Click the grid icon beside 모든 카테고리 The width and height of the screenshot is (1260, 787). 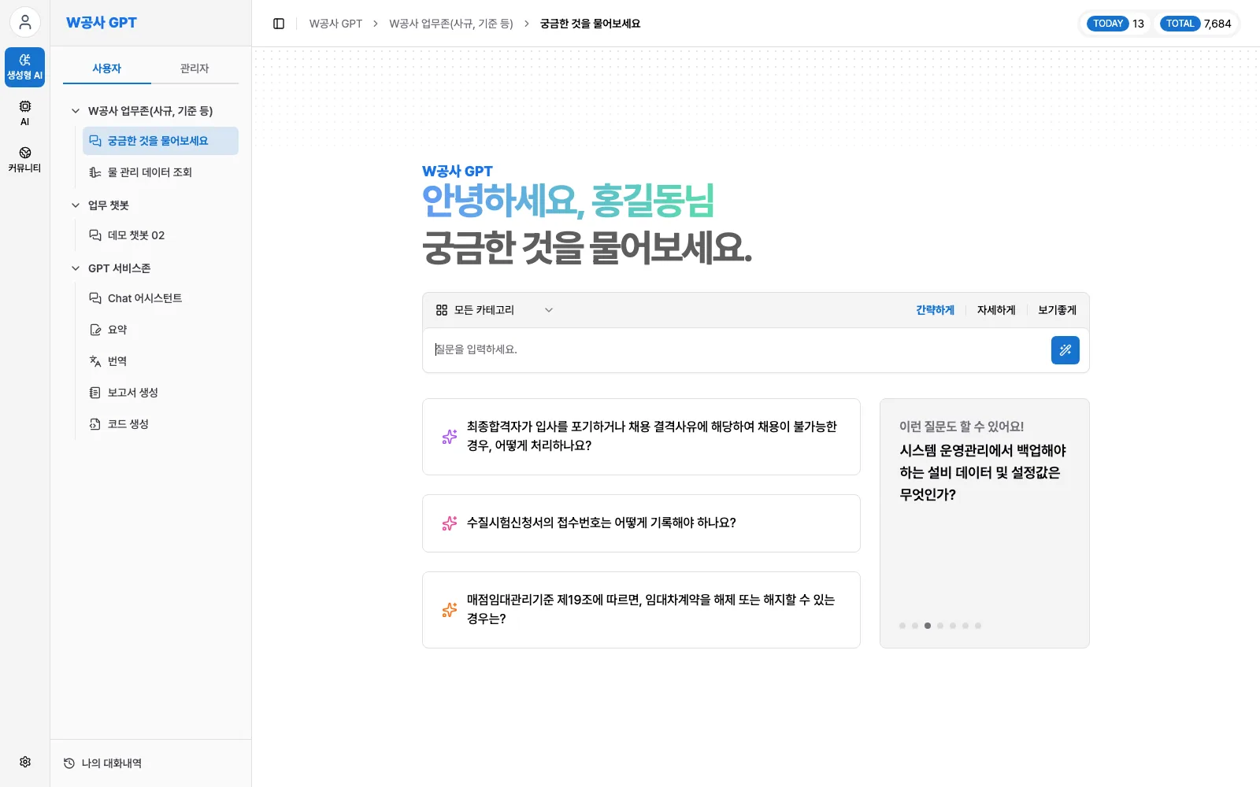click(x=442, y=310)
